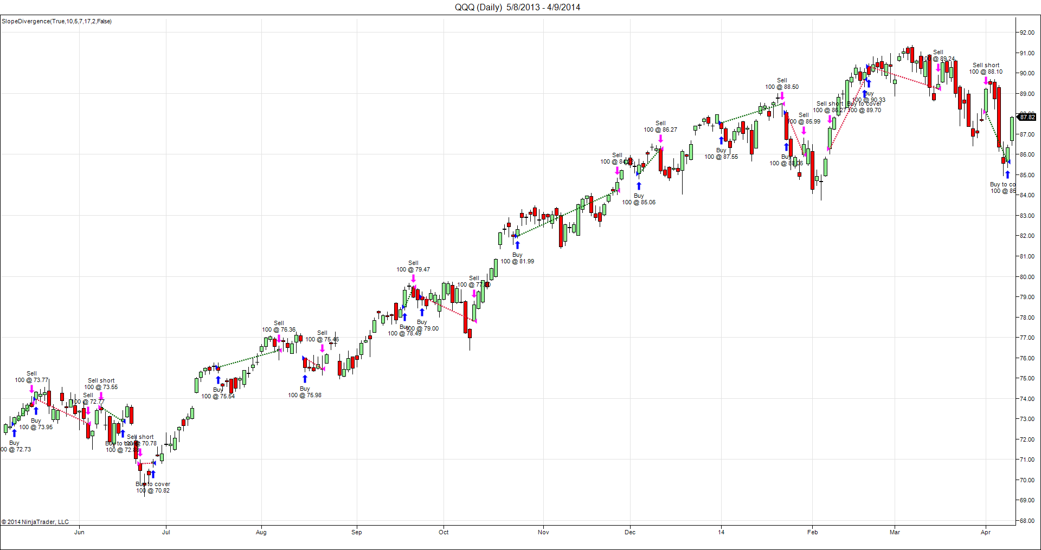This screenshot has width=1041, height=550.
Task: Click the trade label 100 @ 76.36
Action: pyautogui.click(x=279, y=330)
